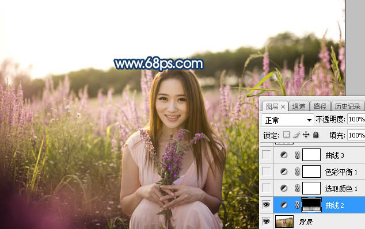The image size is (365, 229).
Task: Select the layer named 背景
Action: click(306, 222)
